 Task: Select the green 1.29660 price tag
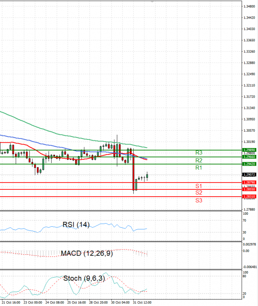pyautogui.click(x=249, y=157)
